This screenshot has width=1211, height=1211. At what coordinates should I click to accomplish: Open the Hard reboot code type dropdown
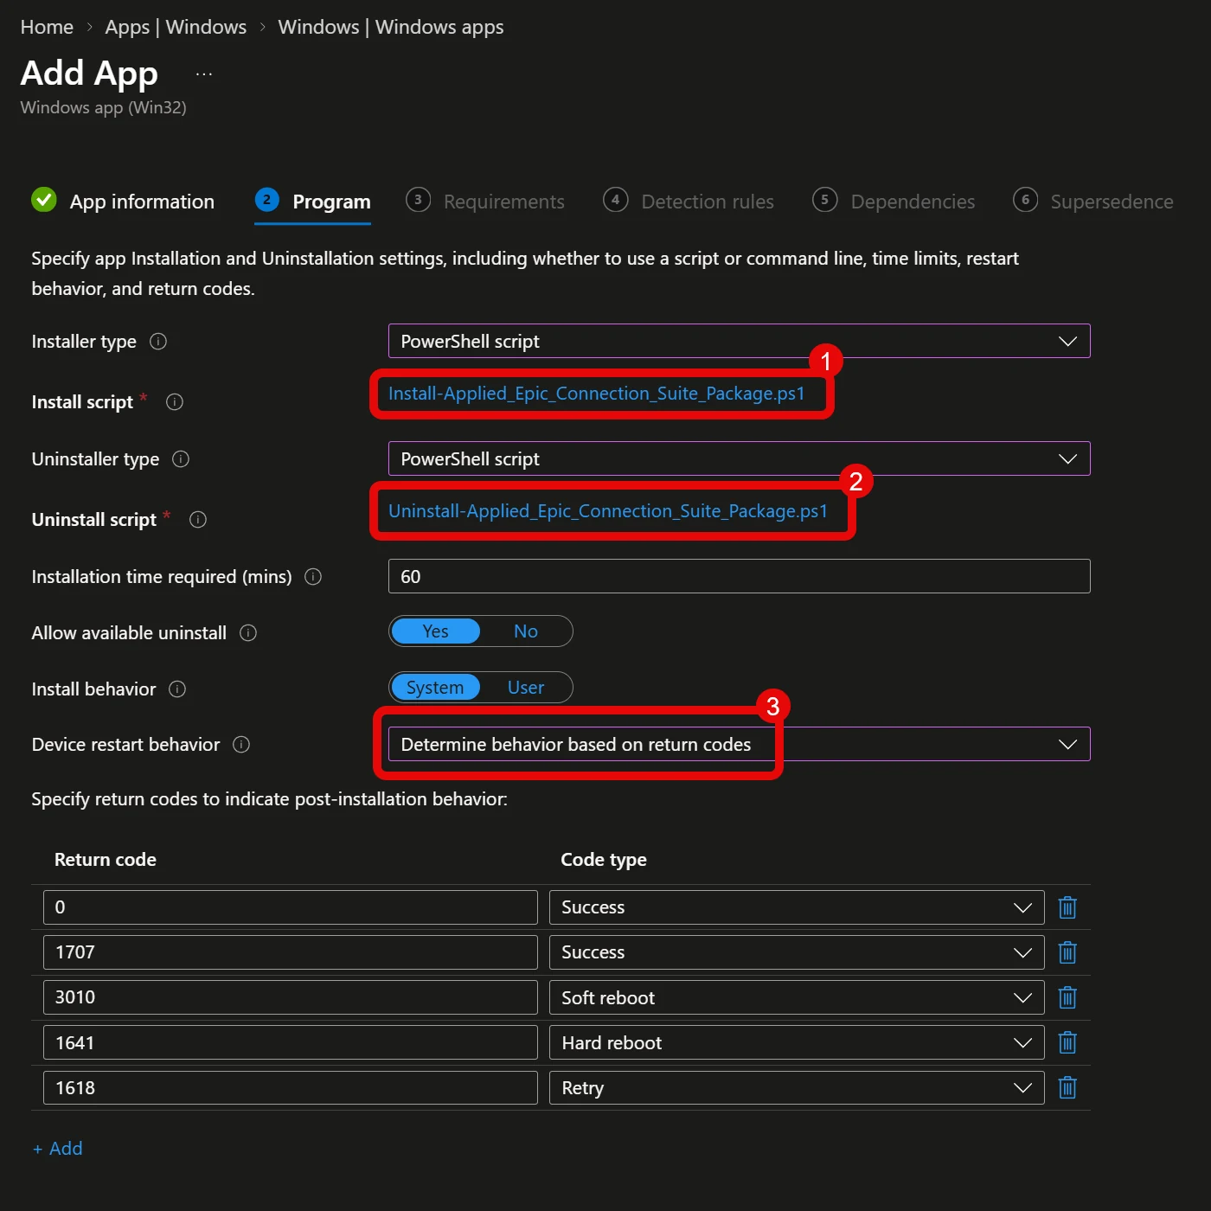click(797, 1042)
